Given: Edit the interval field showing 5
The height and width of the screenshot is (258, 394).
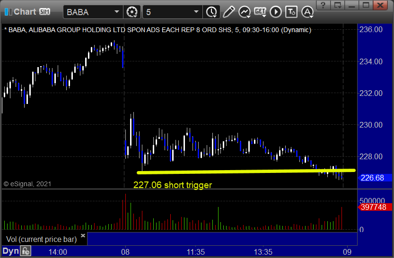Looking at the screenshot, I should [172, 12].
